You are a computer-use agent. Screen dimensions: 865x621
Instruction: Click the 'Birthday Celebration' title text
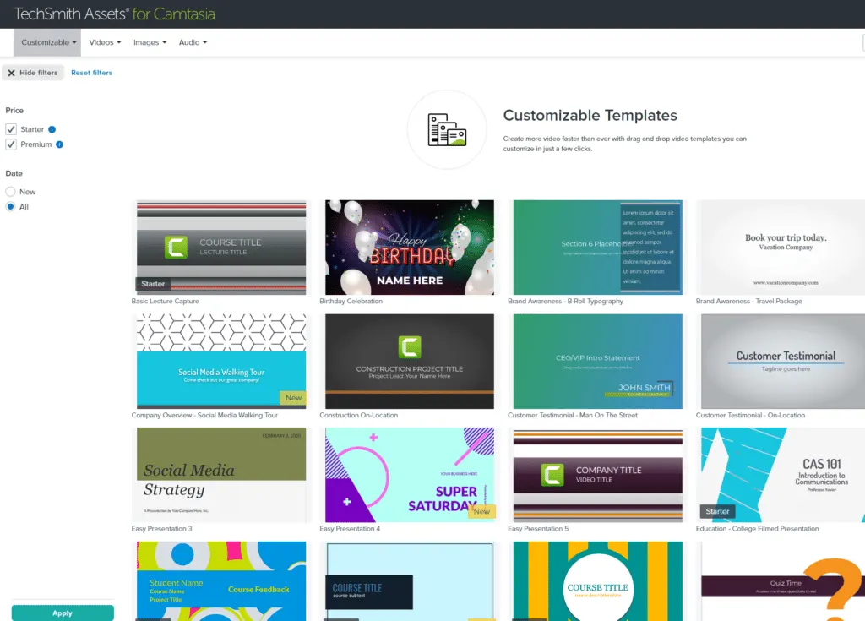(351, 302)
